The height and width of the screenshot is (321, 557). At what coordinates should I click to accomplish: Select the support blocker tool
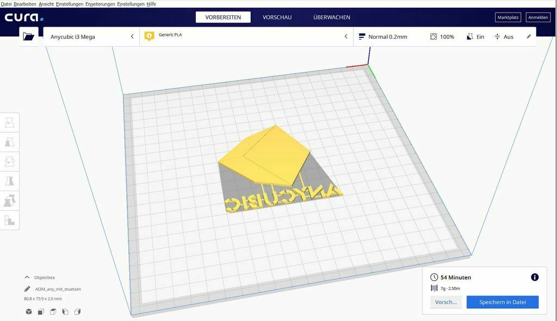click(x=10, y=221)
